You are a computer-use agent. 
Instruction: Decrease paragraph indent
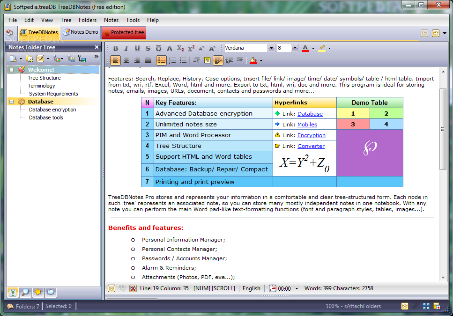(x=229, y=60)
